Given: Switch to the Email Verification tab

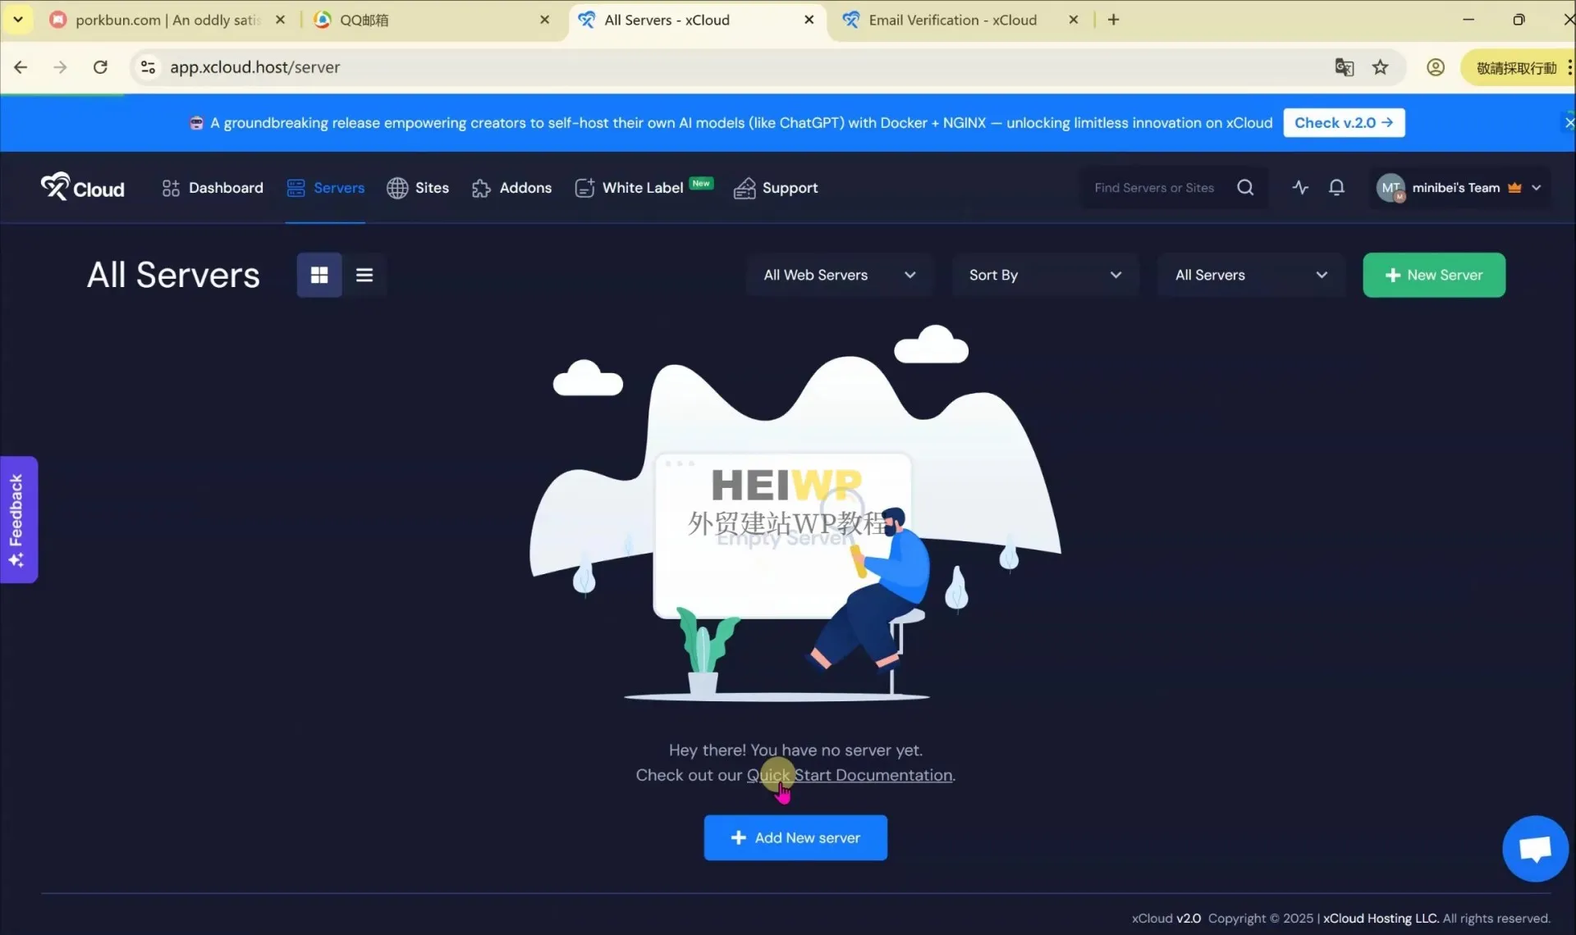Looking at the screenshot, I should pos(952,20).
